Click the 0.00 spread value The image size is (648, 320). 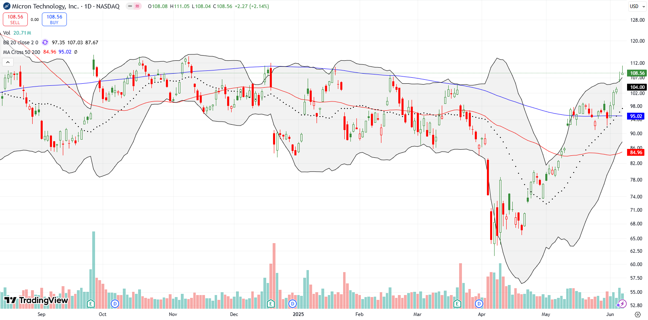(35, 19)
